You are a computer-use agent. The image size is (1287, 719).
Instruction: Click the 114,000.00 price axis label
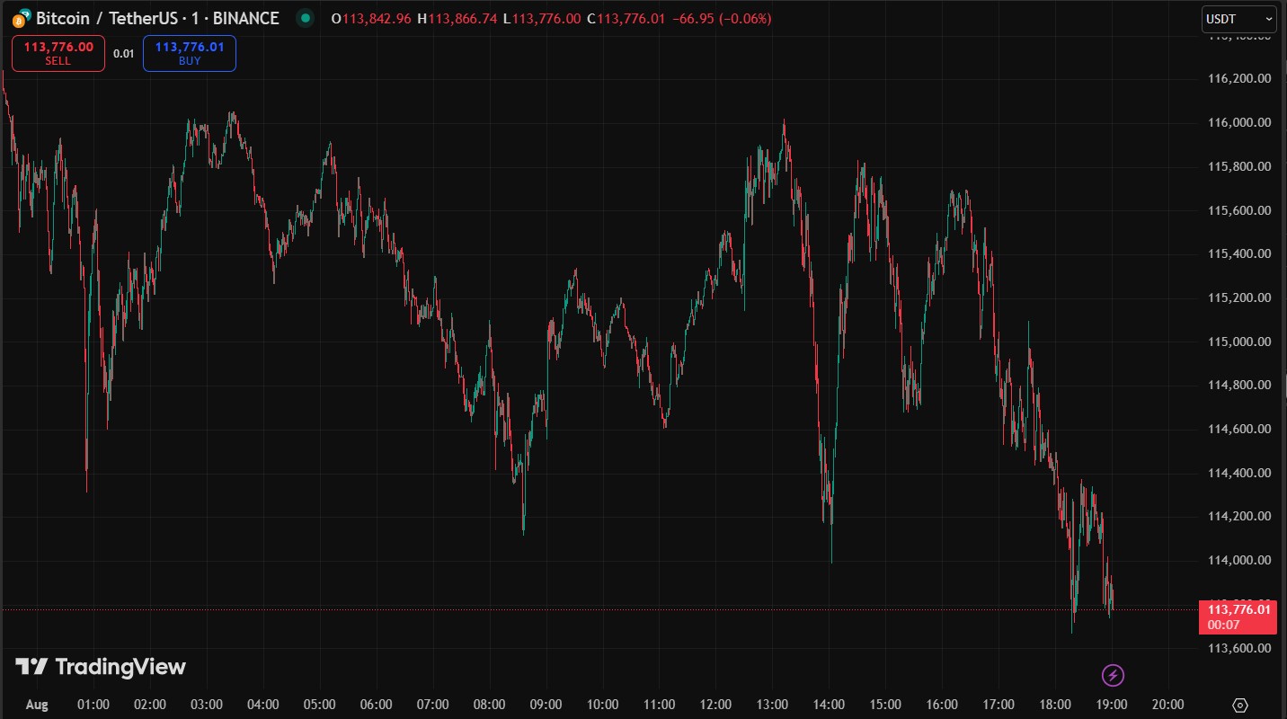pos(1240,560)
